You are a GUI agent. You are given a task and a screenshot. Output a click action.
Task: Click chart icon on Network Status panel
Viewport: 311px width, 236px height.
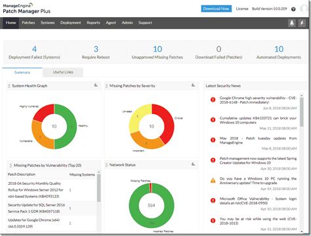click(194, 164)
